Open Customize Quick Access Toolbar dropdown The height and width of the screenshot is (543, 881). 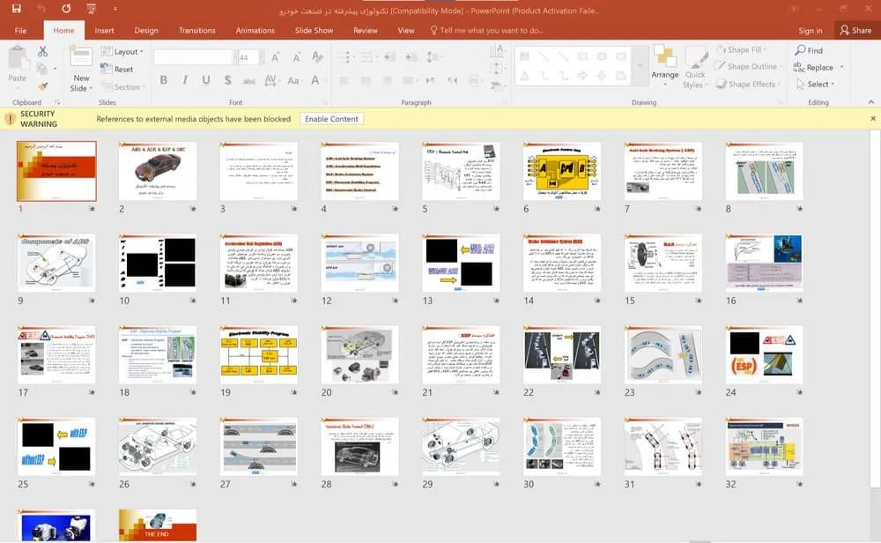(115, 9)
